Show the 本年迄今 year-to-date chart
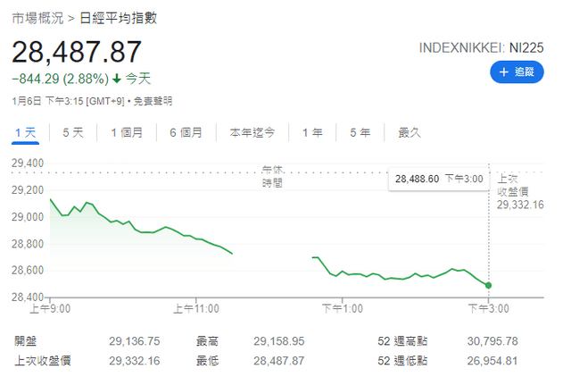The height and width of the screenshot is (377, 571). (x=252, y=132)
